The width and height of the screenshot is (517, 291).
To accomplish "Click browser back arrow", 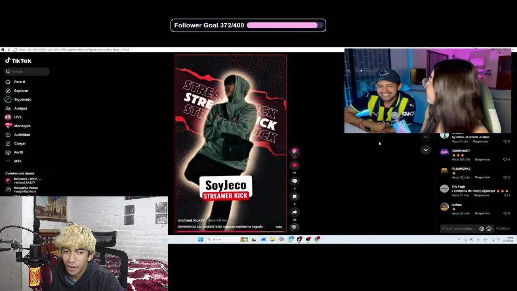I will (9, 50).
